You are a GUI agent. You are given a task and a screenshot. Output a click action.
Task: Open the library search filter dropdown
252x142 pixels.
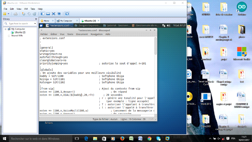point(35,24)
